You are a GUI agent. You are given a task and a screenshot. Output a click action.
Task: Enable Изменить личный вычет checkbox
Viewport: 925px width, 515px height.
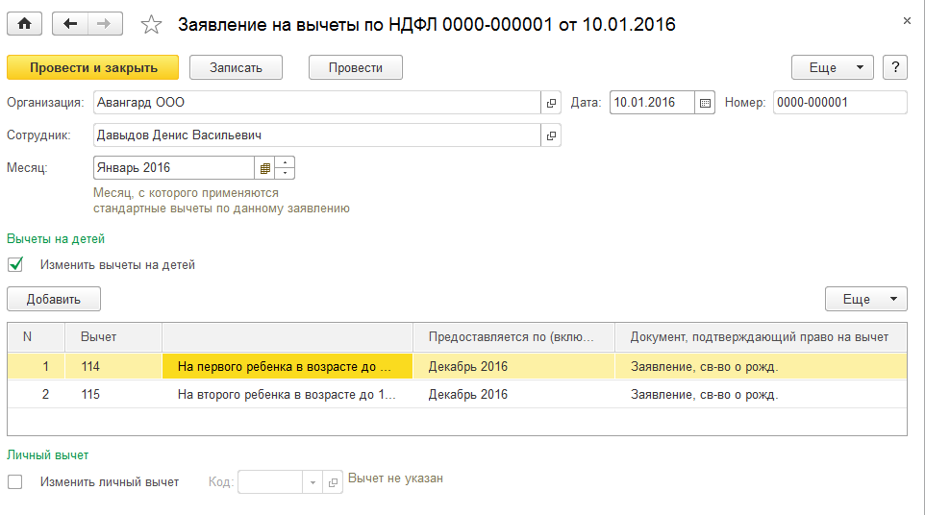click(x=15, y=482)
